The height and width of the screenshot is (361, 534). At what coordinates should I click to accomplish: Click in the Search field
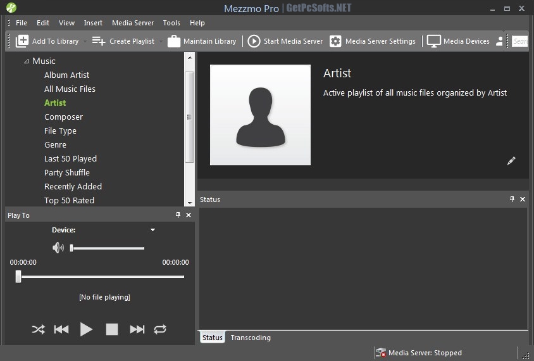coord(520,41)
